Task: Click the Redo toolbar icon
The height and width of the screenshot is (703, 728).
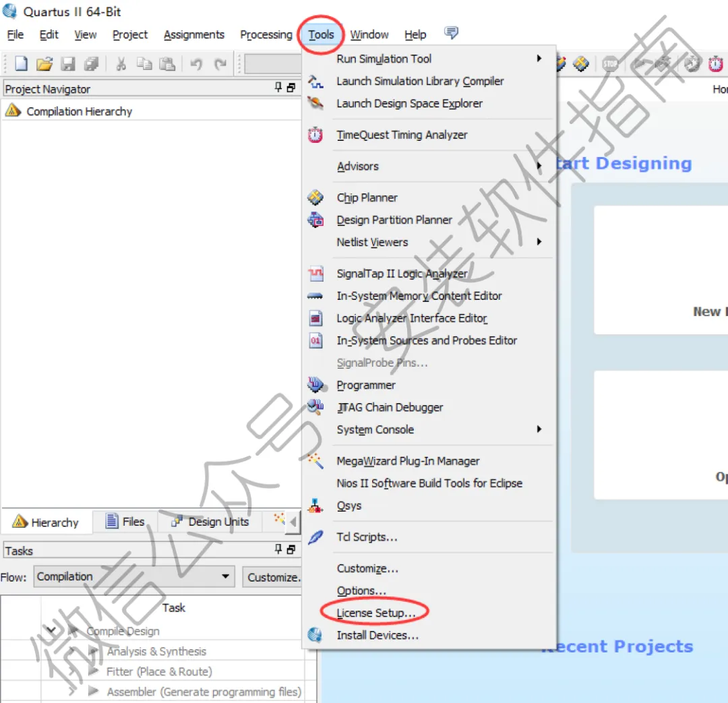Action: coord(220,63)
